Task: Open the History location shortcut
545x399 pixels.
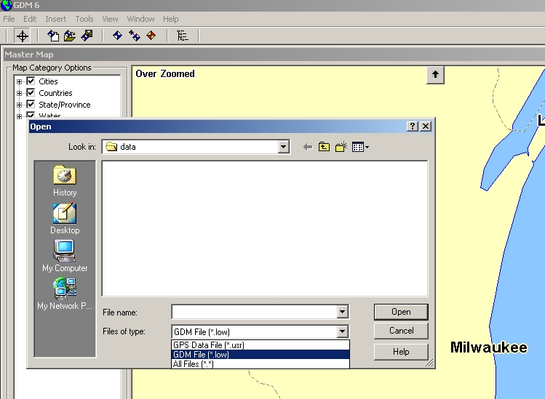Action: click(x=65, y=181)
